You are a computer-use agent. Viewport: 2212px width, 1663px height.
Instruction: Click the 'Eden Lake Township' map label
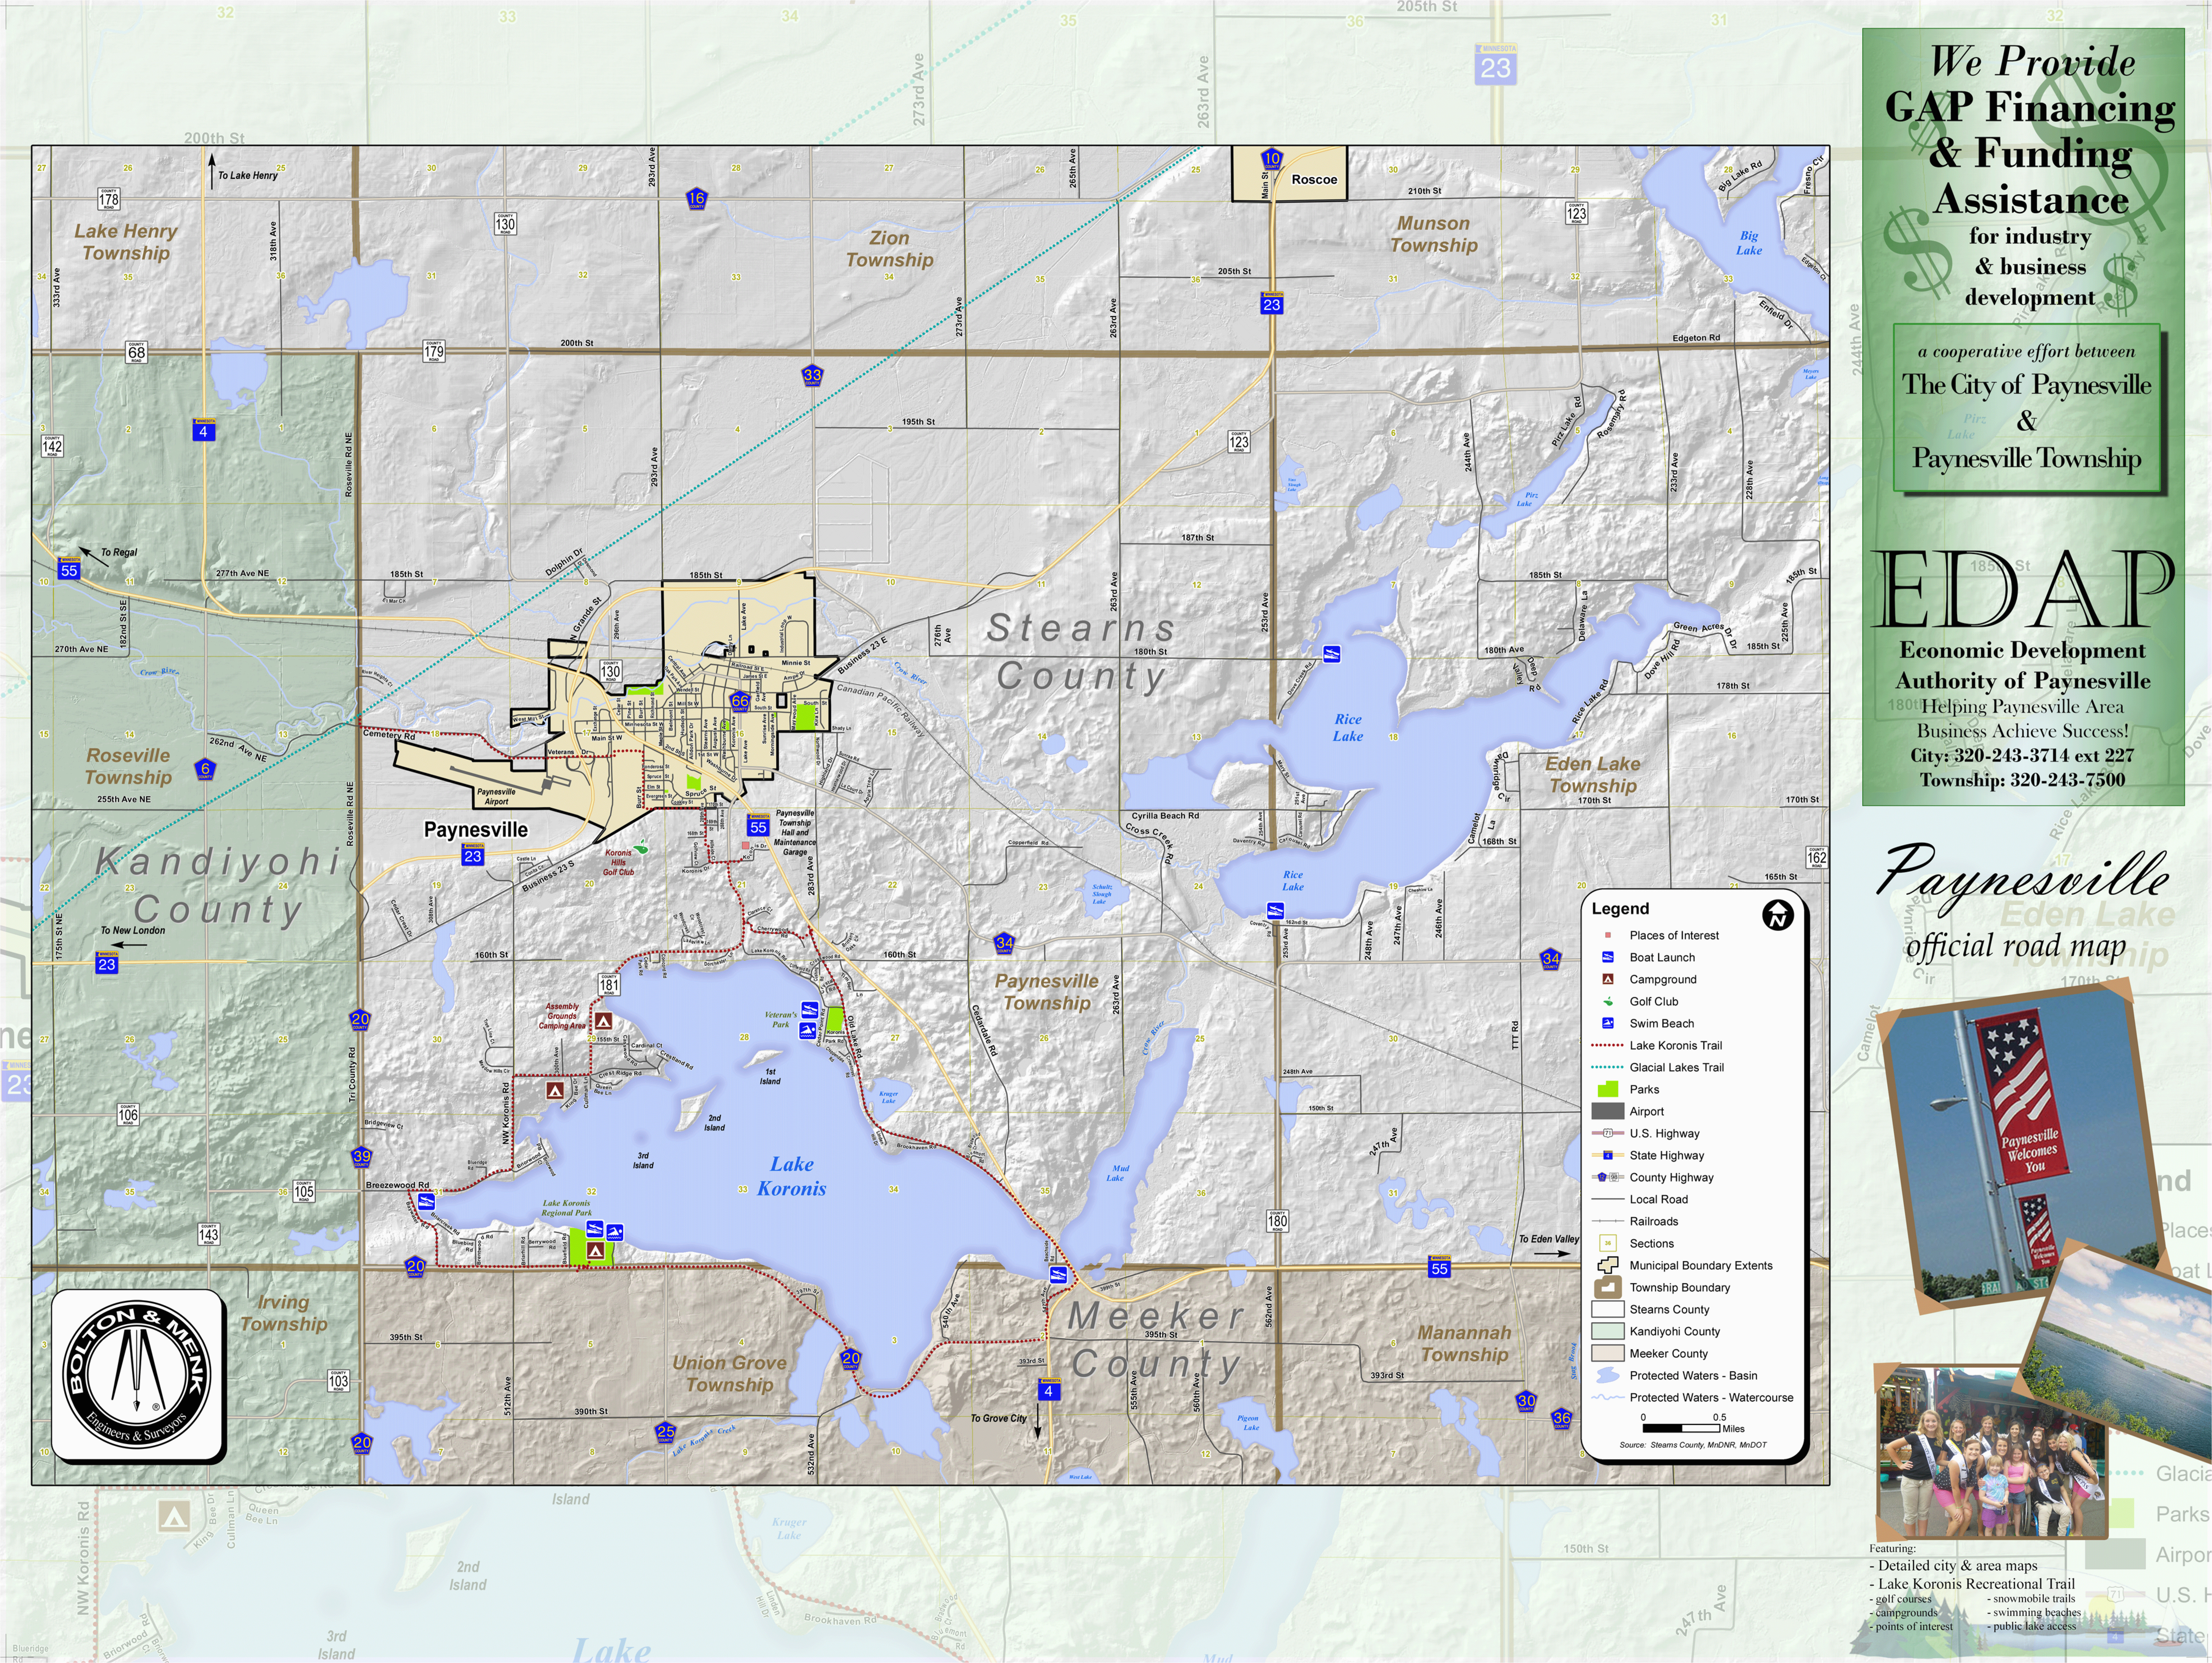click(x=1593, y=775)
